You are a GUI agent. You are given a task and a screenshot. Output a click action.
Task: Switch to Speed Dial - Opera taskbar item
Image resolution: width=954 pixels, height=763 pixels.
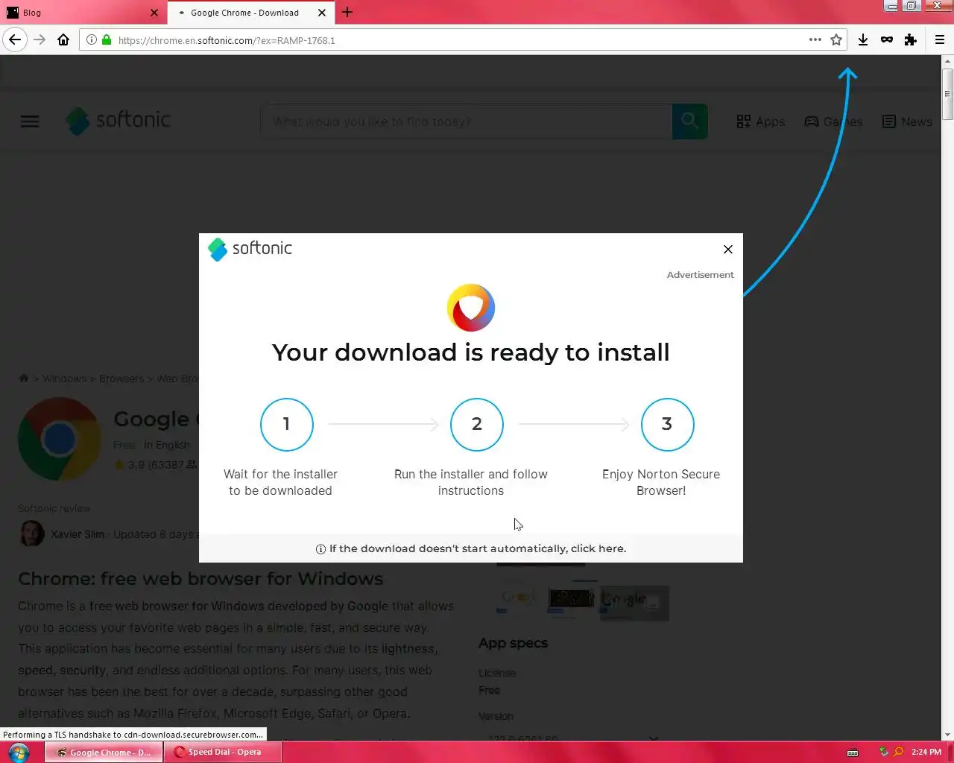(223, 753)
